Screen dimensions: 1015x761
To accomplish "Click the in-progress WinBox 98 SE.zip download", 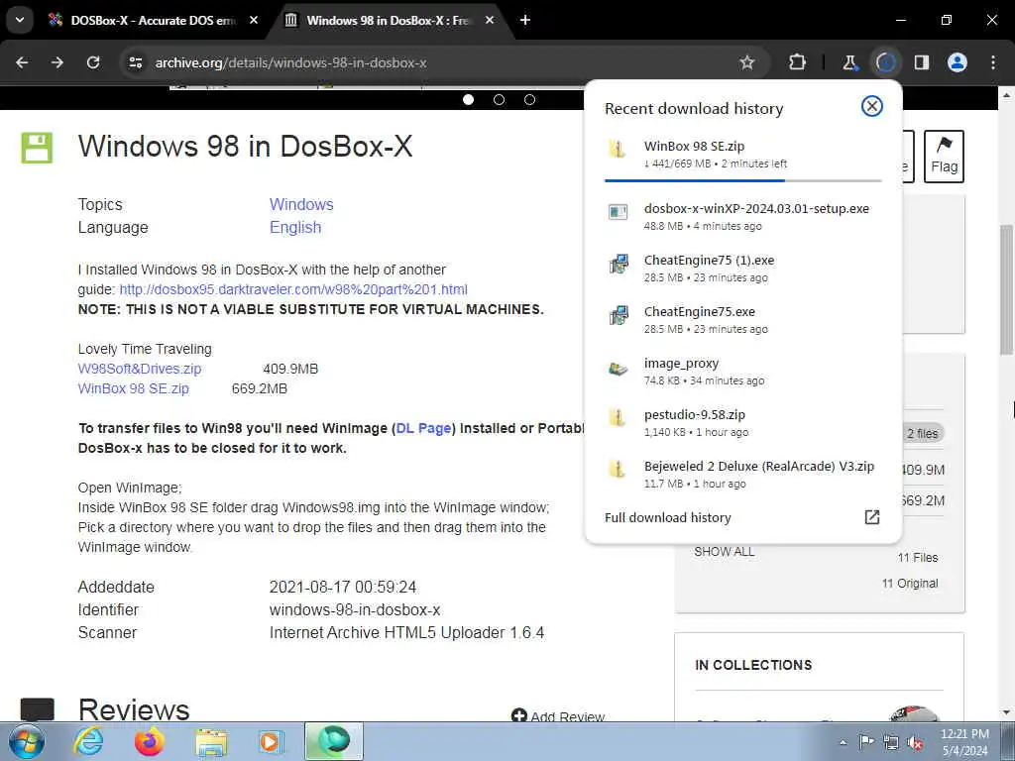I will click(742, 154).
